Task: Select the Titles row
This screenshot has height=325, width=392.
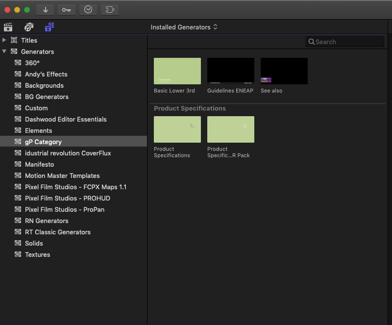Action: (x=73, y=40)
